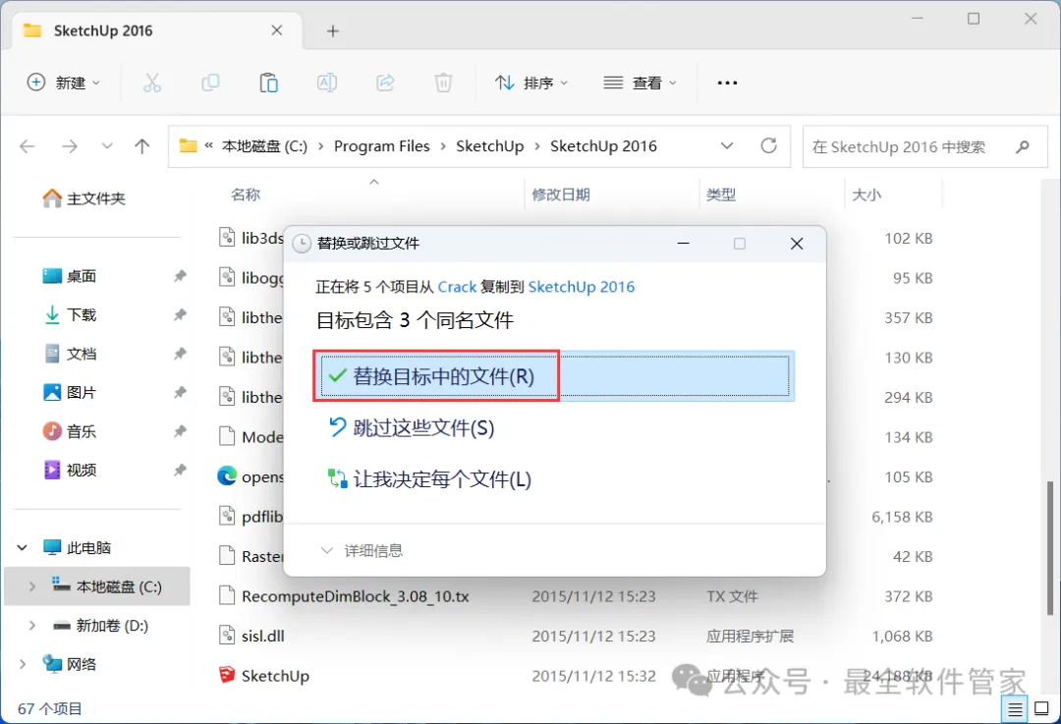Click the Cut scissors icon in toolbar

click(152, 83)
